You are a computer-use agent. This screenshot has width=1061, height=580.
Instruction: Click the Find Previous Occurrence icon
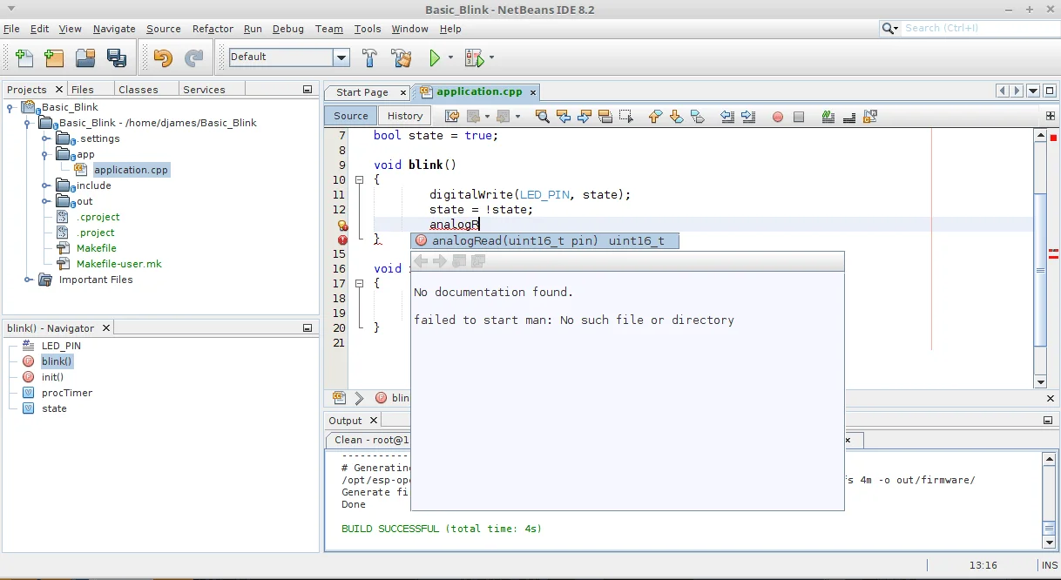click(x=563, y=116)
